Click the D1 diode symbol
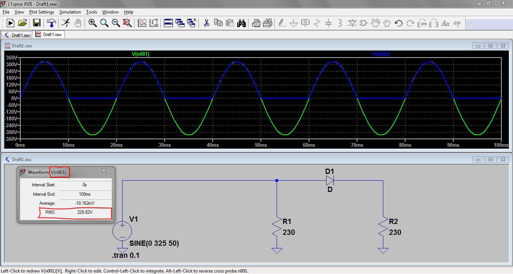The width and height of the screenshot is (513, 274). [x=330, y=181]
